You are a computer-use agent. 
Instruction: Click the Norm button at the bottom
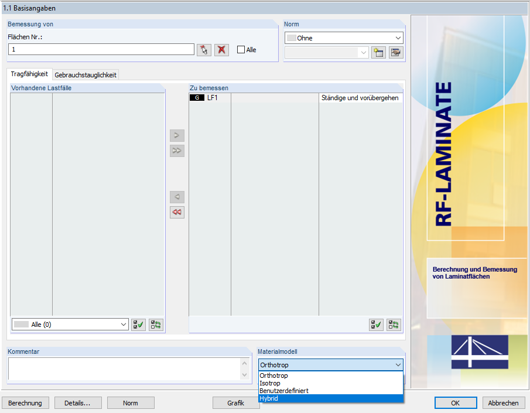[x=131, y=403]
